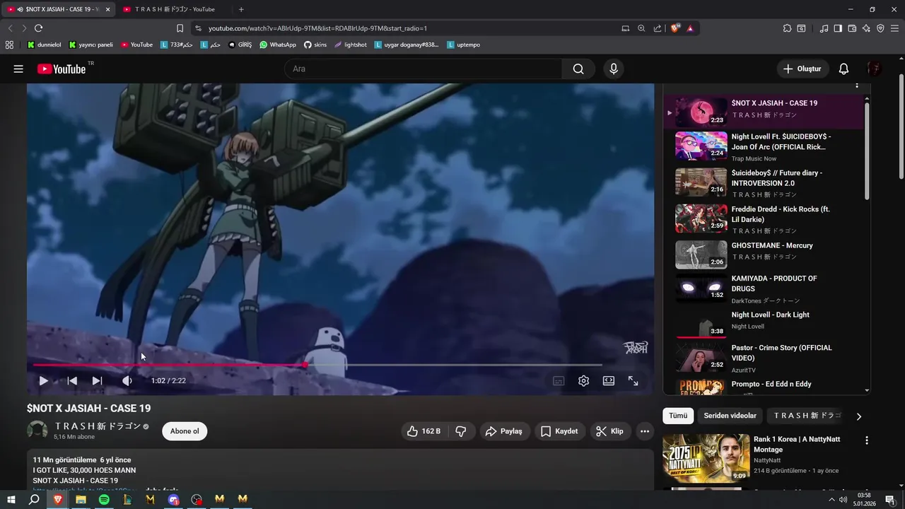Save video with Kaydet button
The image size is (905, 509).
[x=559, y=431]
